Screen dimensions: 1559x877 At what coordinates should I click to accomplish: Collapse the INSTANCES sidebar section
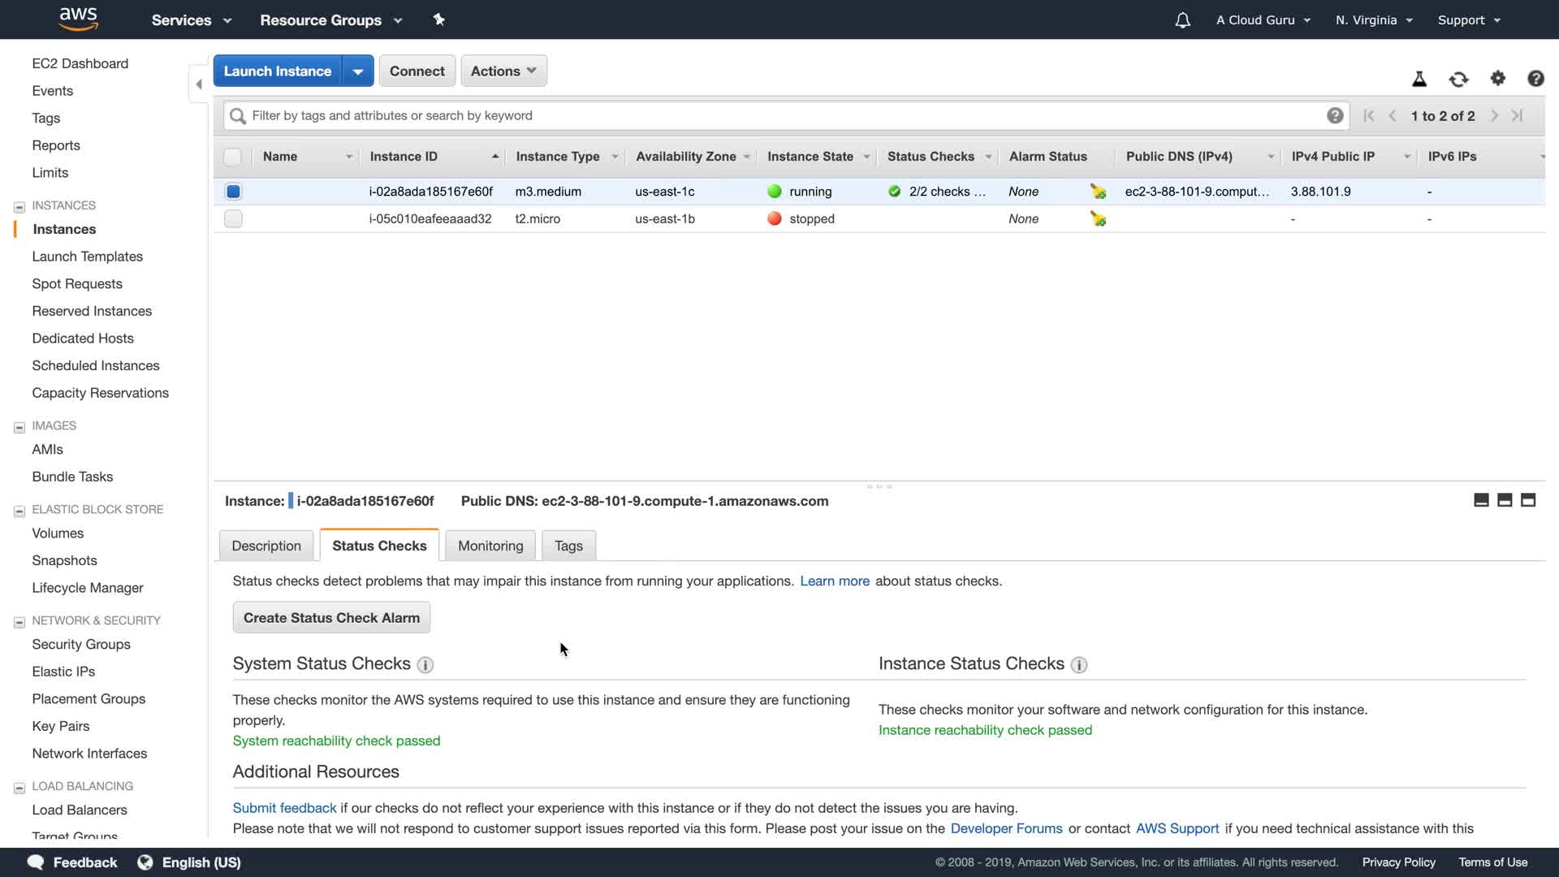(x=19, y=206)
